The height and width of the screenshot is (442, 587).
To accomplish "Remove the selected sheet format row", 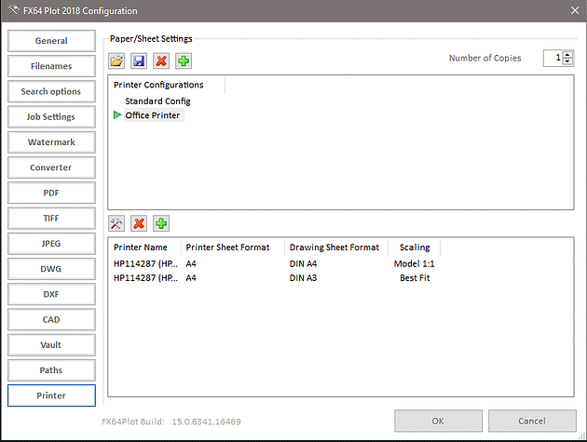I will coord(139,223).
